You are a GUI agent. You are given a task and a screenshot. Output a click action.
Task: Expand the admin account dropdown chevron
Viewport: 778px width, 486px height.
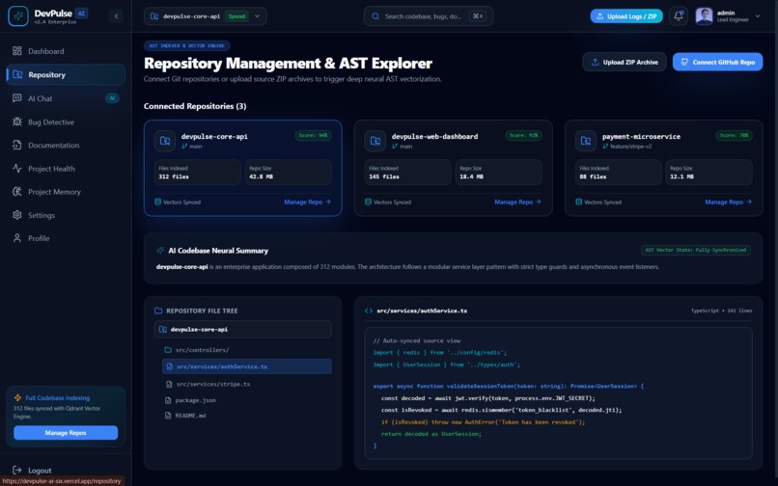pyautogui.click(x=758, y=15)
